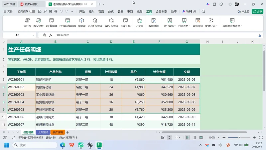
Task: Select row header 10
Action: [x=4, y=117]
